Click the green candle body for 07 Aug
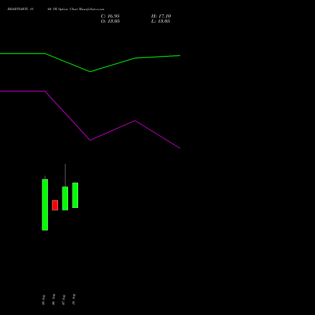The width and height of the screenshot is (315, 315). pyautogui.click(x=65, y=198)
